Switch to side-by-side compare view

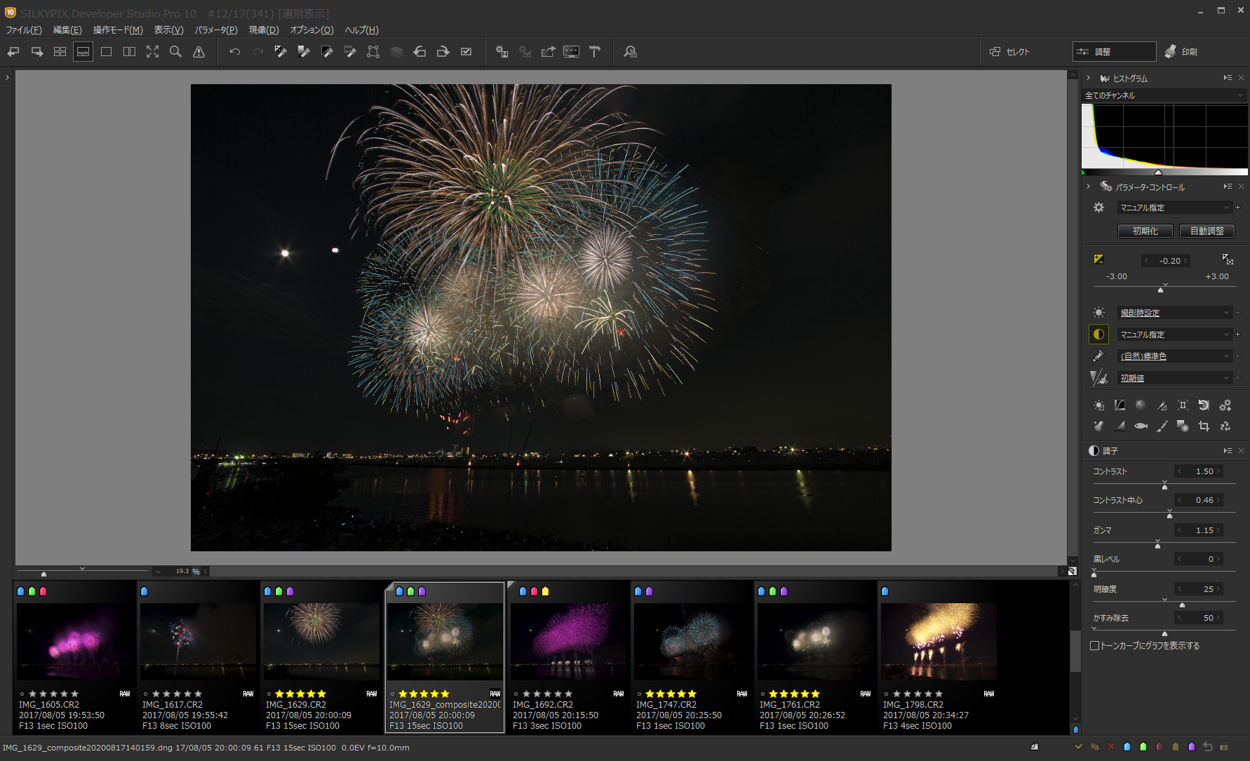pyautogui.click(x=129, y=52)
